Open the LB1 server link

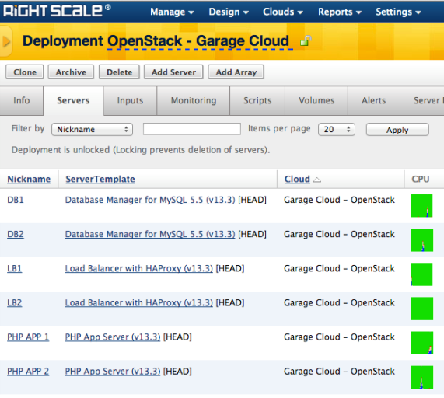15,268
